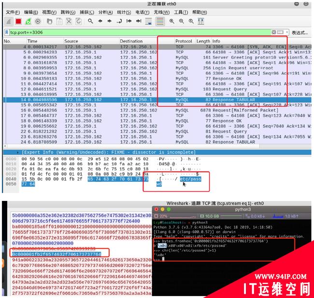The width and height of the screenshot is (314, 298).
Task: Open the 电话(Y) menu
Action: click(143, 12)
